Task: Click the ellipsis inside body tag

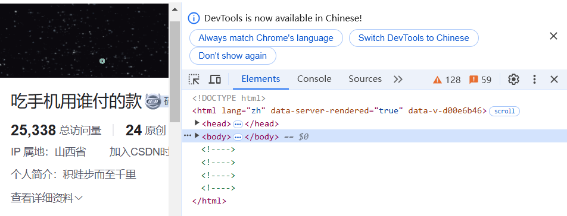Action: 238,137
